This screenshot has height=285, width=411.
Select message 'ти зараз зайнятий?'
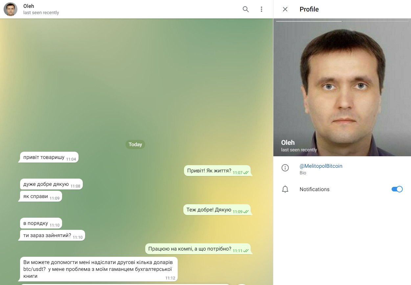pos(53,235)
